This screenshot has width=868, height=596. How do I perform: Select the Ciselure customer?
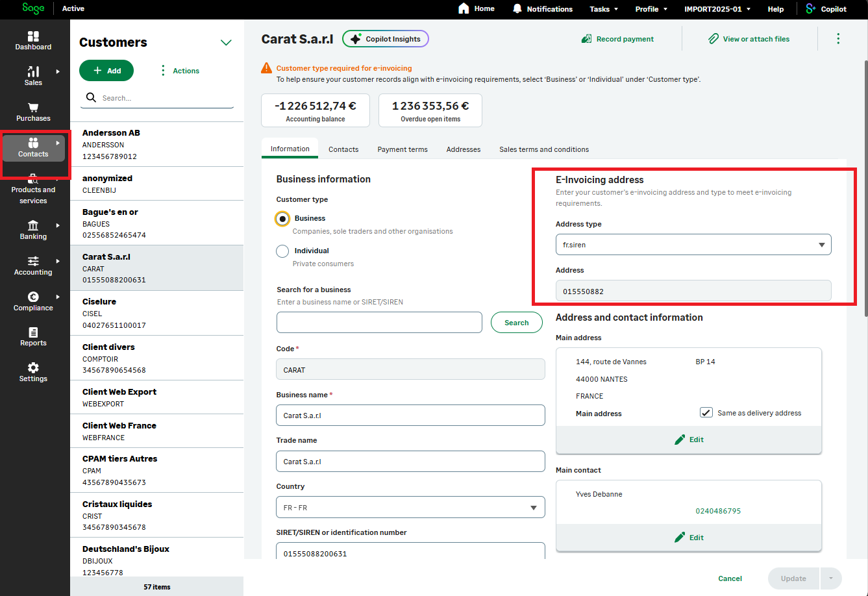pos(156,313)
